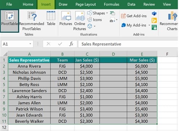Select the Patrick Wilson cell

pos(29,109)
